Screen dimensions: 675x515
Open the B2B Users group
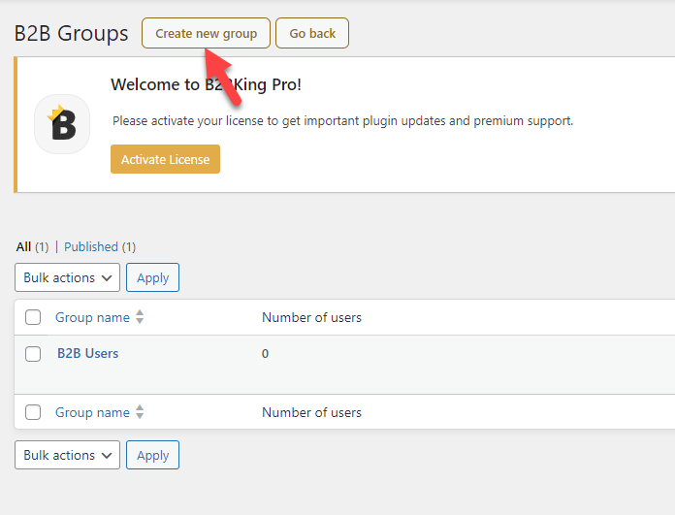coord(88,354)
